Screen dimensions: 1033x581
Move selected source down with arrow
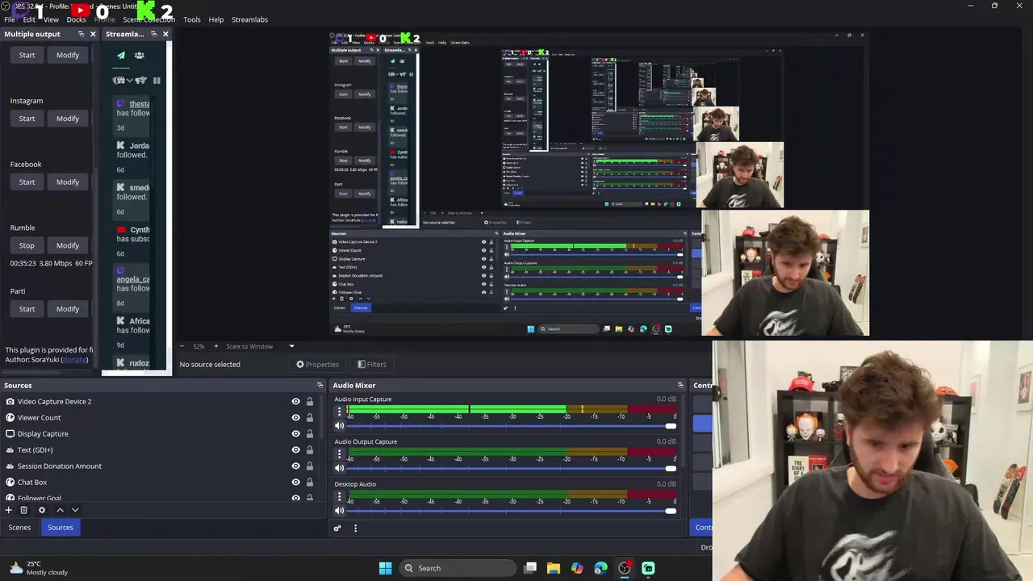(75, 510)
